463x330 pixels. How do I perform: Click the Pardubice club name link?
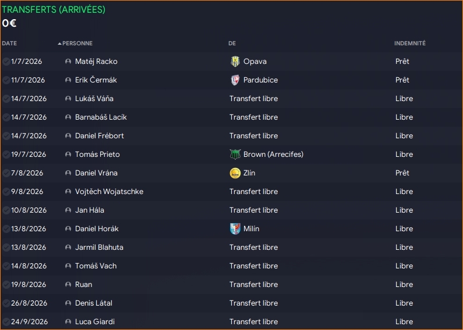click(x=260, y=80)
